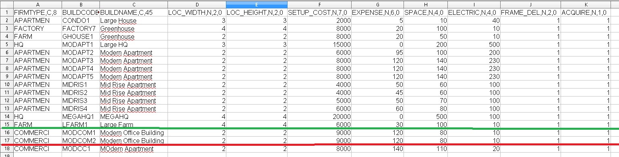Click cell 'EXPENSE,N,6,0'
The image size is (619, 157).
click(x=377, y=12)
